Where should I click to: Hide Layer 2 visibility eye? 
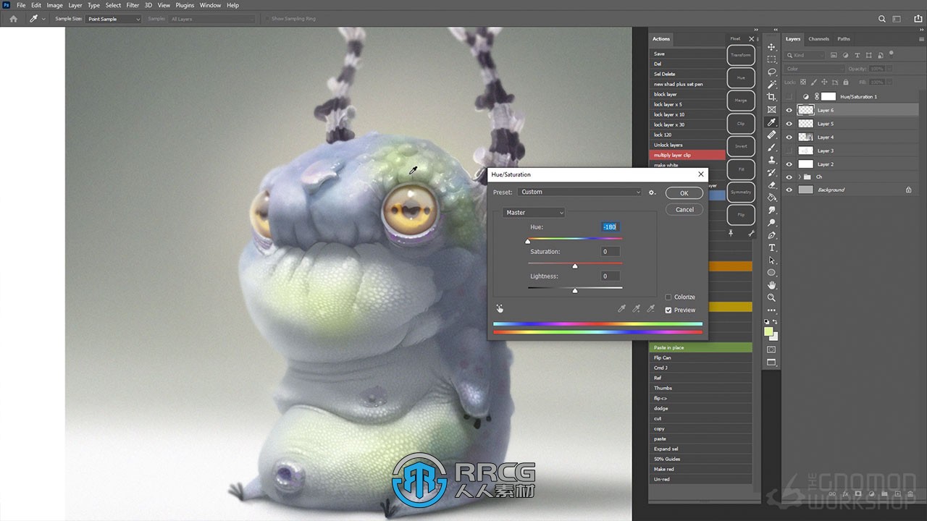point(789,164)
